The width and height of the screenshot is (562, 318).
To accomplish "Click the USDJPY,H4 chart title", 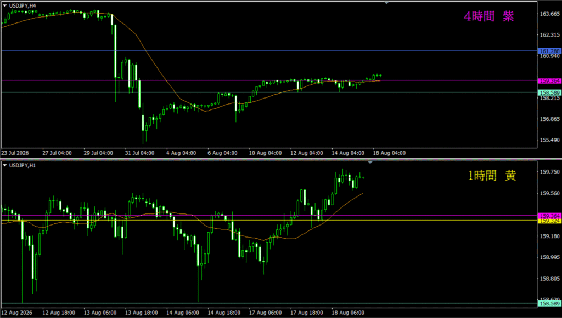I will [23, 5].
